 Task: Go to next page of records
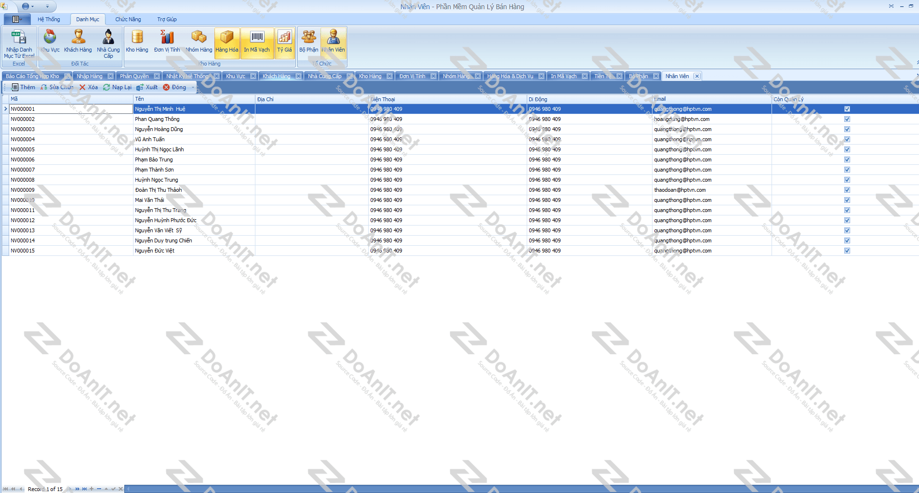pyautogui.click(x=77, y=489)
